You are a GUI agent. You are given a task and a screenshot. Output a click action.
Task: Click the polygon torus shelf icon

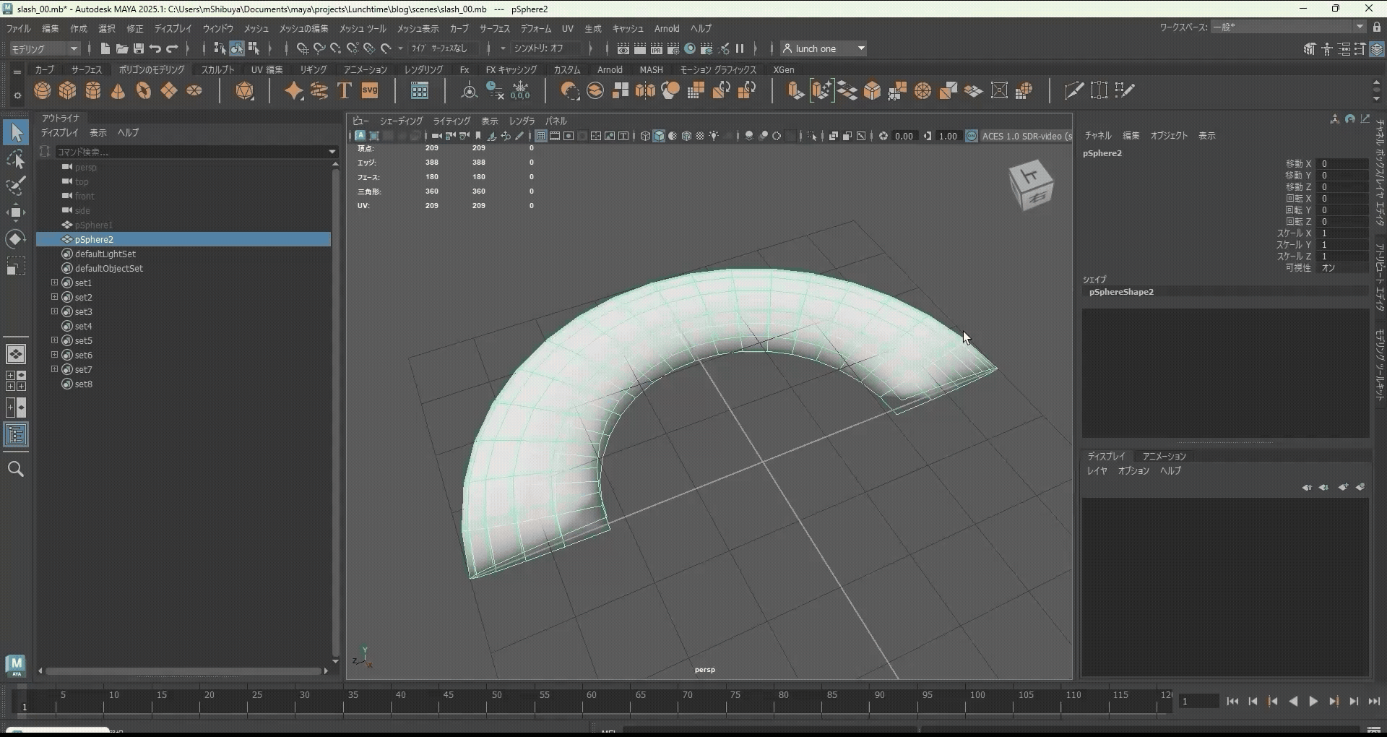click(144, 91)
